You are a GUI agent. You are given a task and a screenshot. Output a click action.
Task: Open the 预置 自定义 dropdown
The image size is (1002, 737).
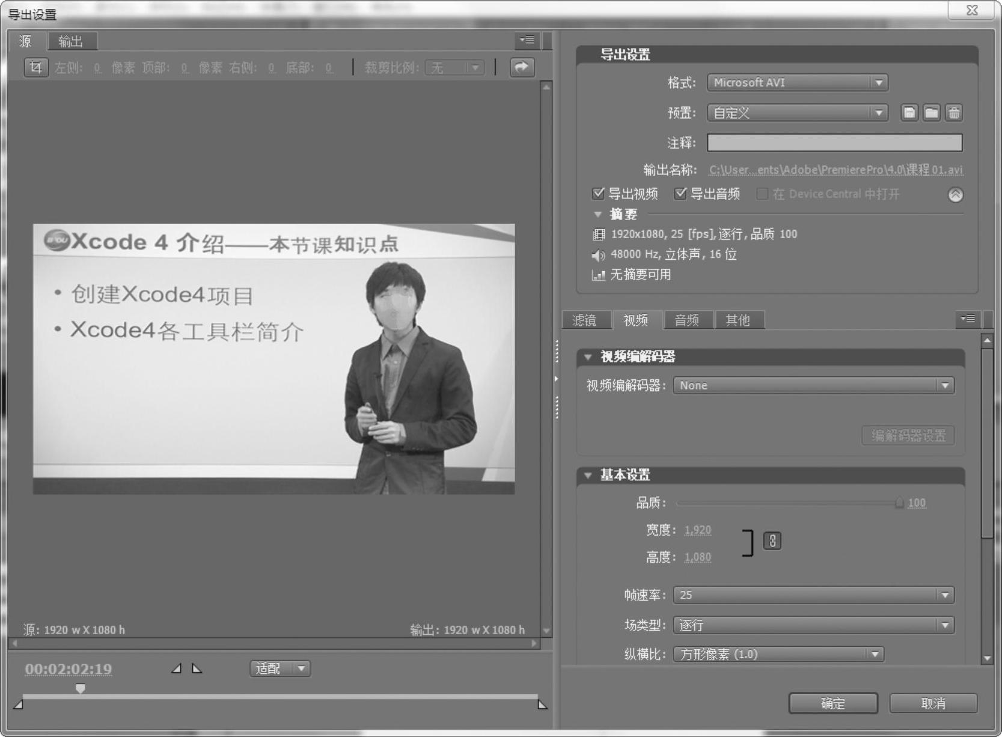click(798, 112)
